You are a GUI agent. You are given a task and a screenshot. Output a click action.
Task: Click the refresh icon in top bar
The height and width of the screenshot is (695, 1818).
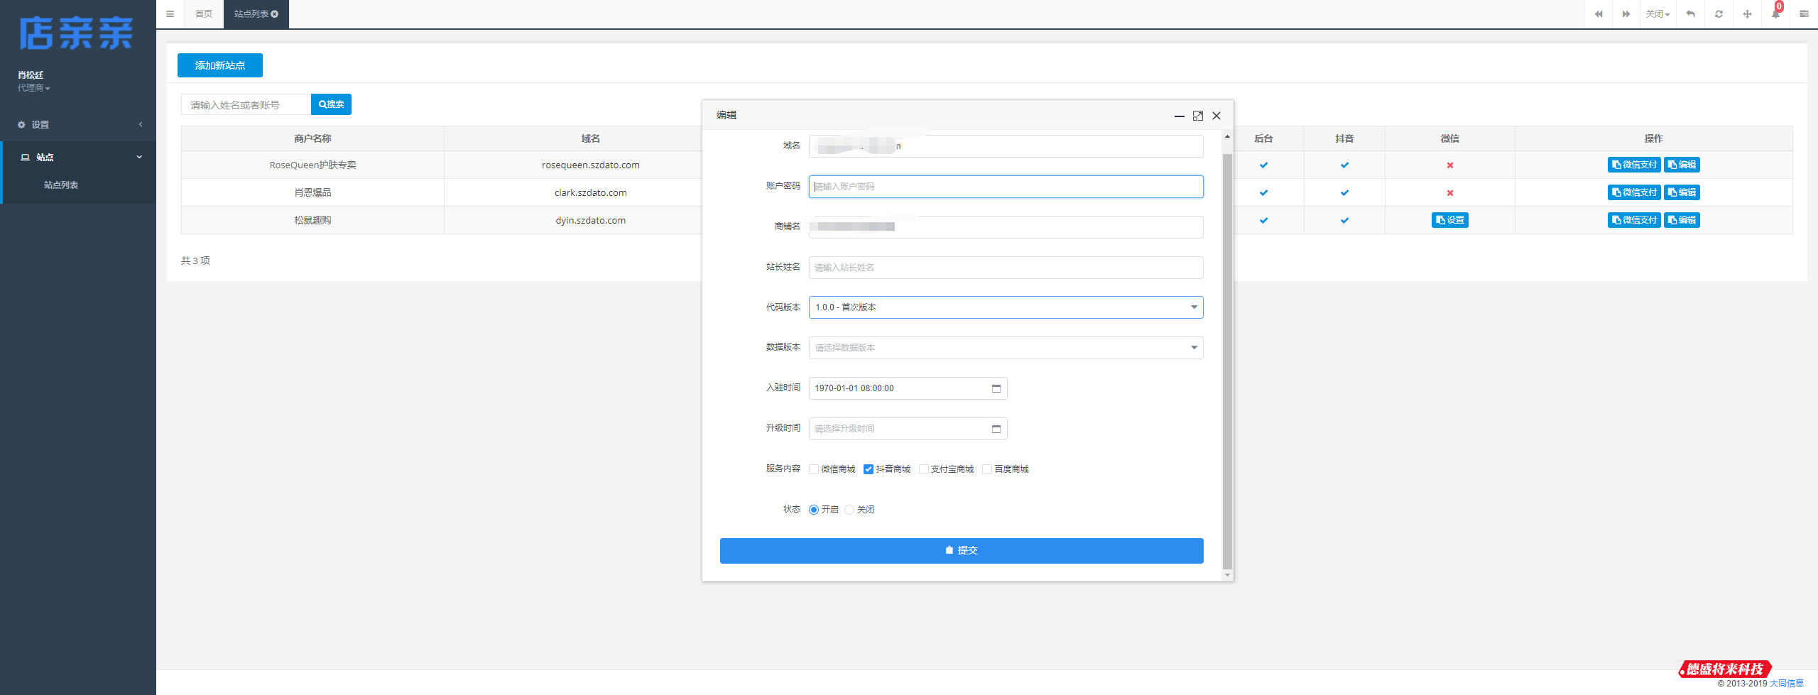point(1719,14)
